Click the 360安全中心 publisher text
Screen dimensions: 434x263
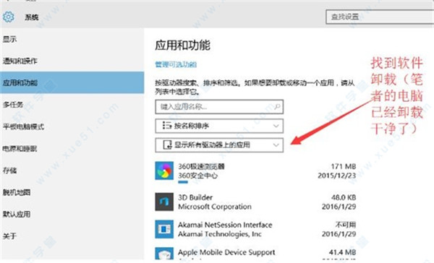(x=197, y=176)
